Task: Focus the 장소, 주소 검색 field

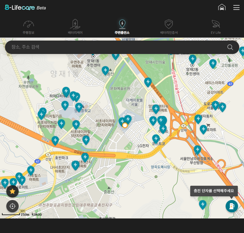Action: pos(122,47)
